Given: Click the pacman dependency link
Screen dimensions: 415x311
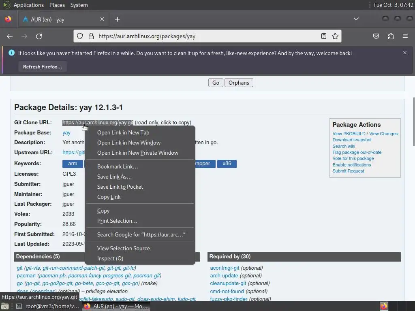Looking at the screenshot, I should [x=26, y=275].
